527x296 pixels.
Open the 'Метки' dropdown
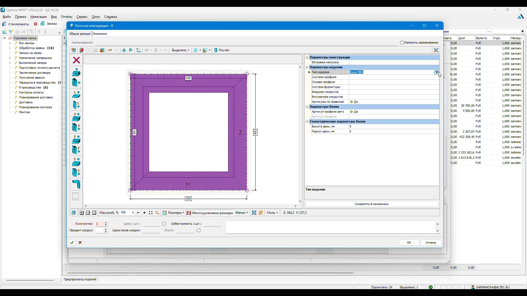[x=242, y=213]
